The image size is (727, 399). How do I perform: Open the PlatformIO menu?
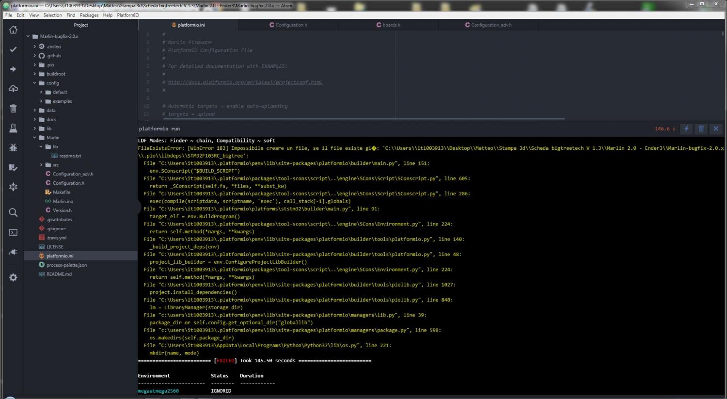click(127, 15)
